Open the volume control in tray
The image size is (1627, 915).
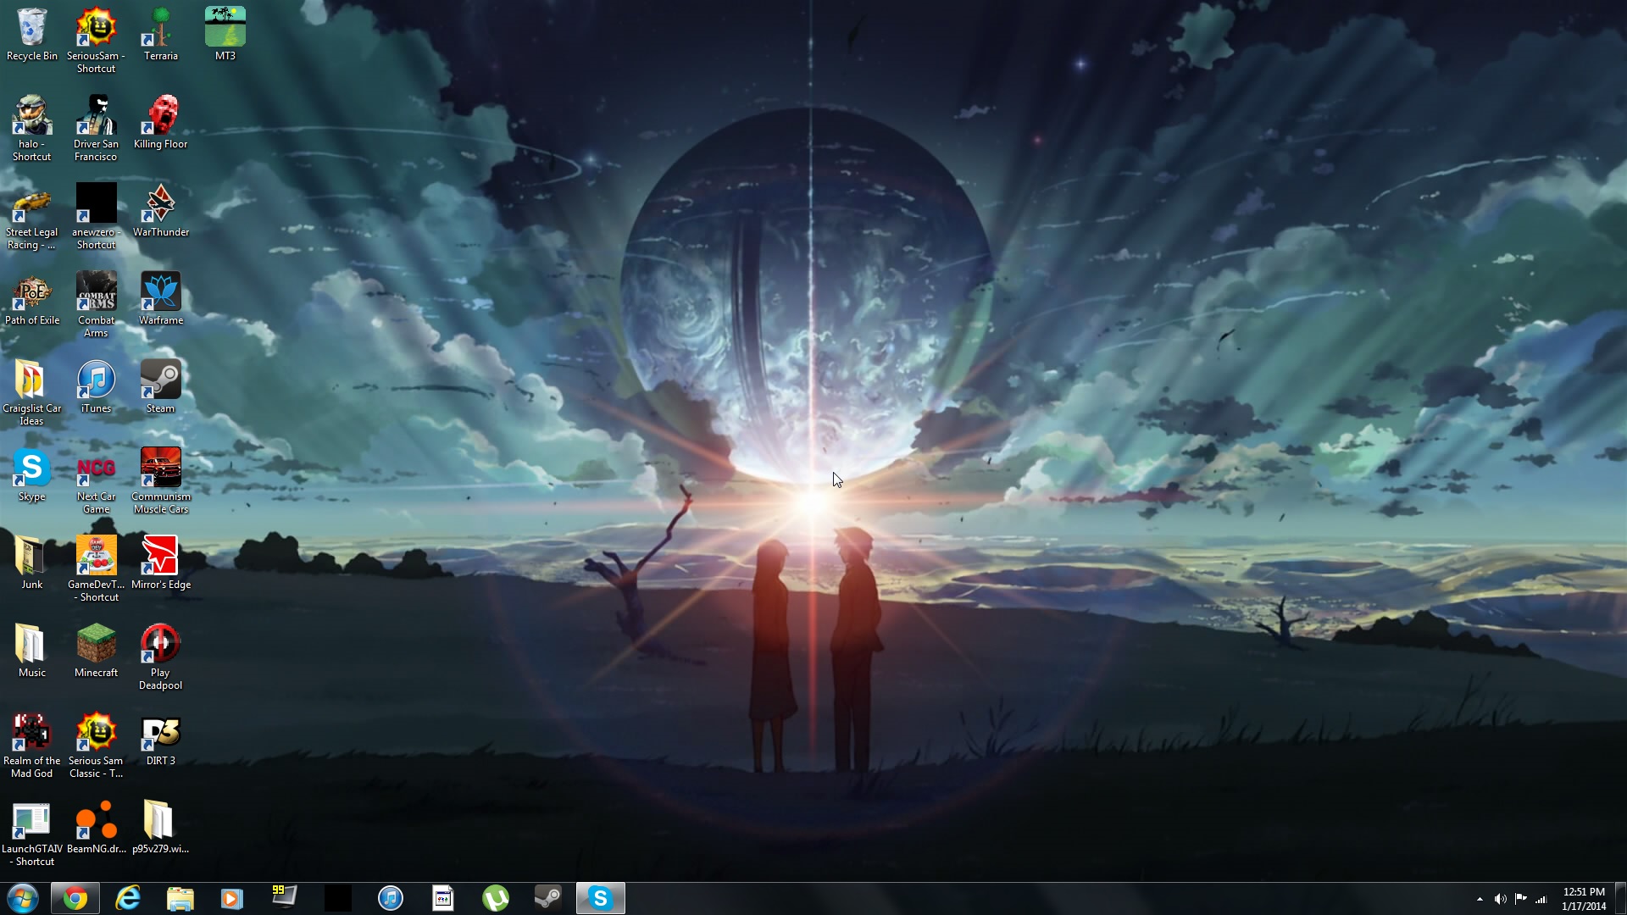[1500, 899]
